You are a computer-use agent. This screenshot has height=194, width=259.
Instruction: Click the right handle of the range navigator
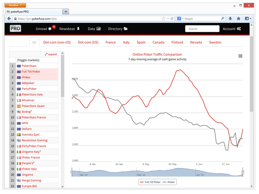243,172
